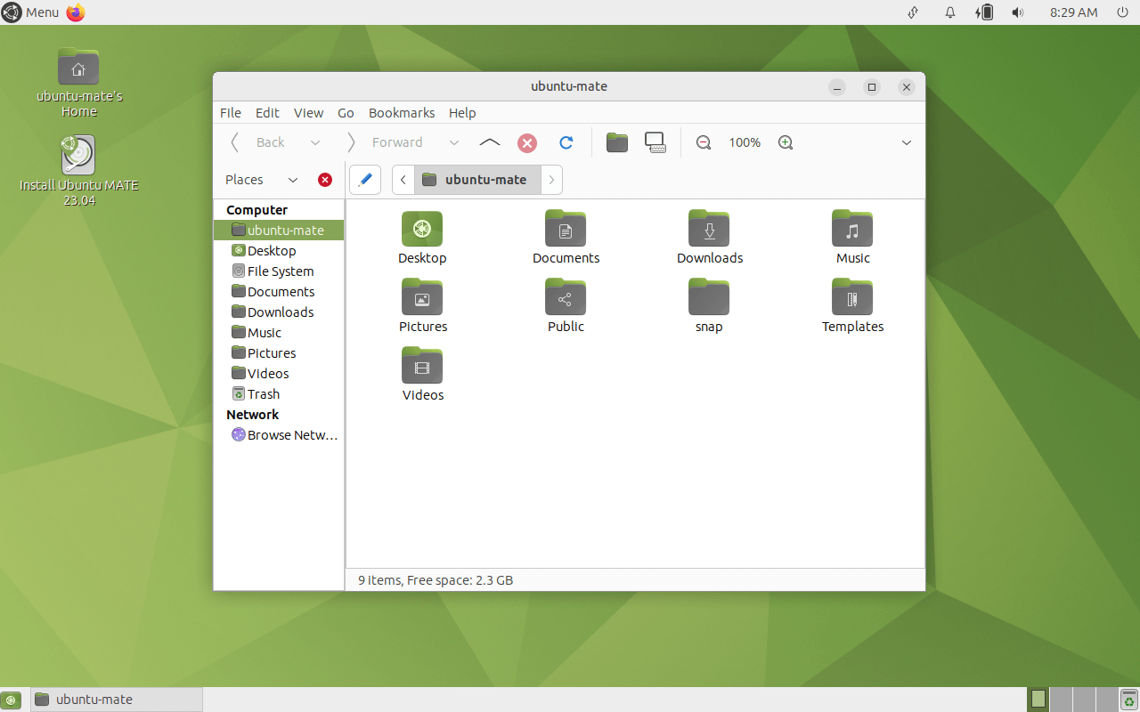Go to Desktop in sidebar
The height and width of the screenshot is (712, 1140).
click(279, 251)
